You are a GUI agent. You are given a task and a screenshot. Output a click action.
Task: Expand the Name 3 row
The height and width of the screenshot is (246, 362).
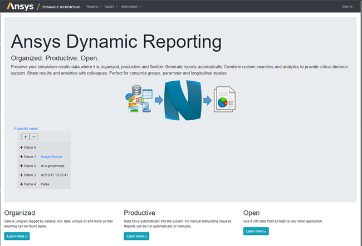(21, 175)
